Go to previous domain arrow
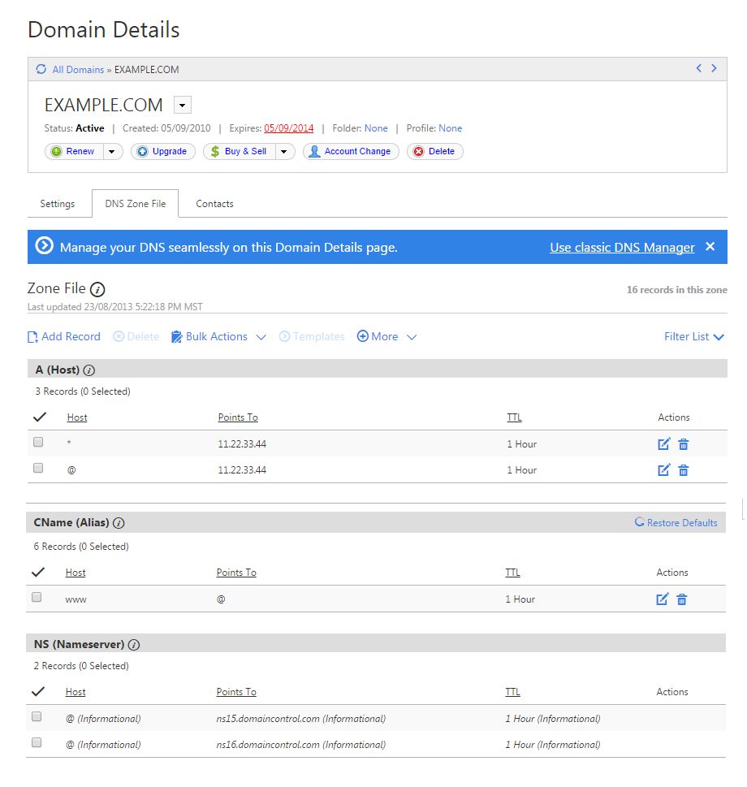Viewport: 747px width, 787px height. [x=698, y=68]
